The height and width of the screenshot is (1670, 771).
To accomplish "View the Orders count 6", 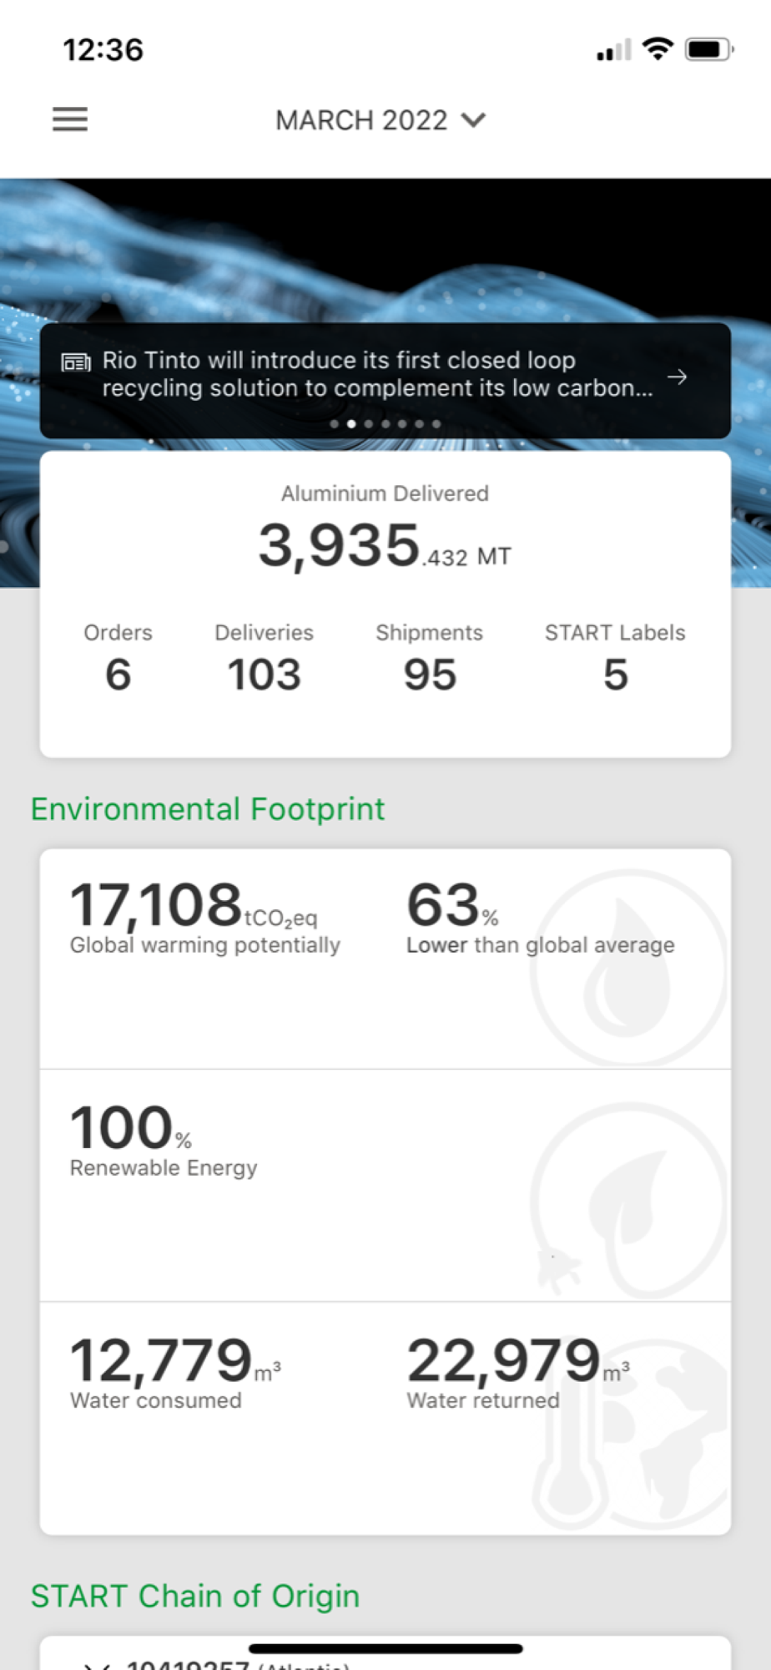I will click(118, 674).
